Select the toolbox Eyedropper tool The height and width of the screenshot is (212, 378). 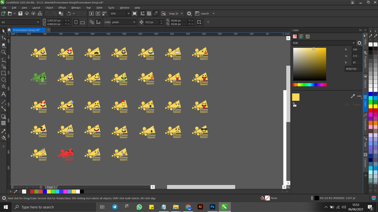(4, 131)
